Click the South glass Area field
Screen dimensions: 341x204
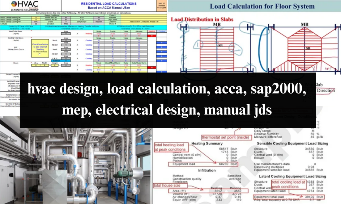pyautogui.click(x=66, y=49)
